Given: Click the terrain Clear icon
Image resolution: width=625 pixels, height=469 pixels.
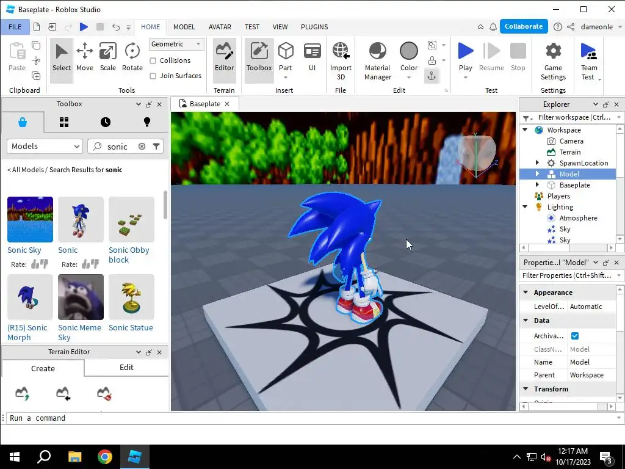Looking at the screenshot, I should pos(104,393).
